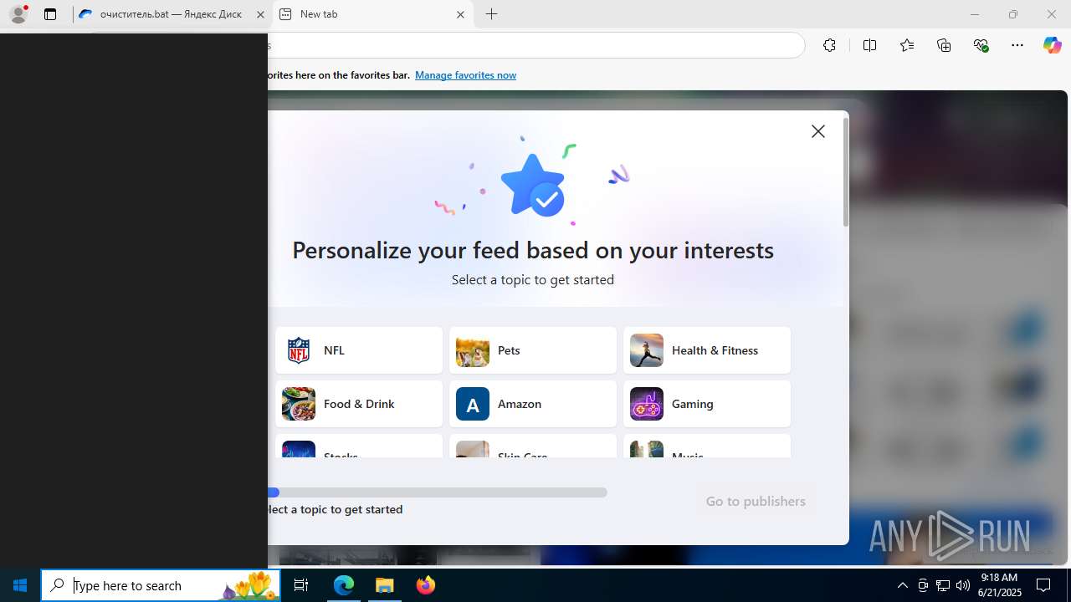Click the Food & Drink thumbnail
The image size is (1071, 602).
click(299, 404)
